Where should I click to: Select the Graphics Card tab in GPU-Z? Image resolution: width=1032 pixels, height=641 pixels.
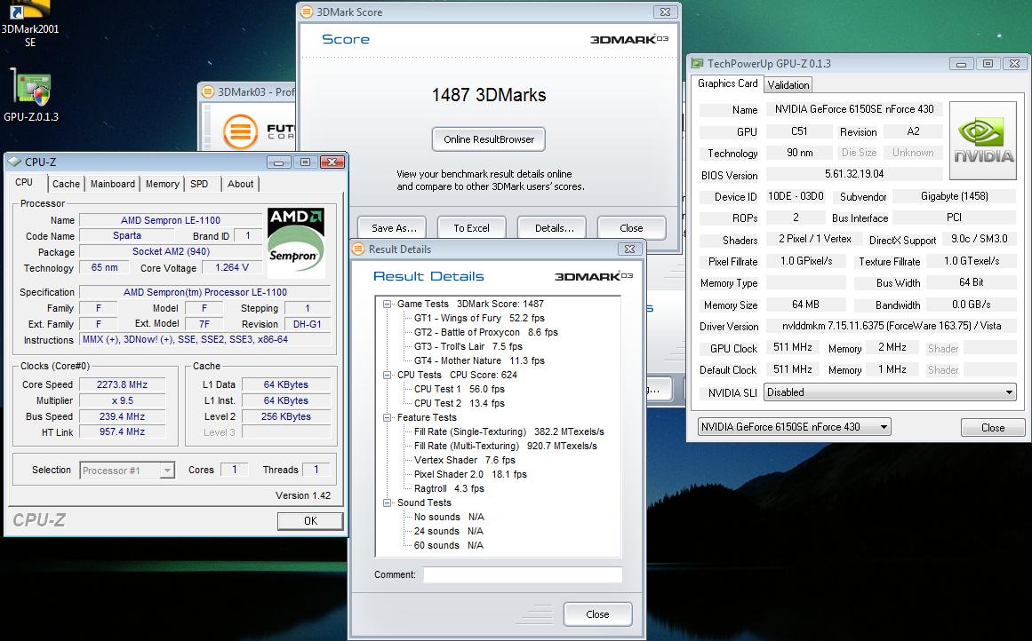(x=727, y=83)
